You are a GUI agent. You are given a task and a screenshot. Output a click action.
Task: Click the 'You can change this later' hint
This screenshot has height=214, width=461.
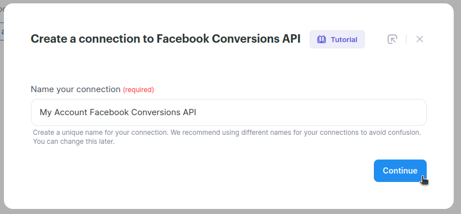(x=74, y=142)
